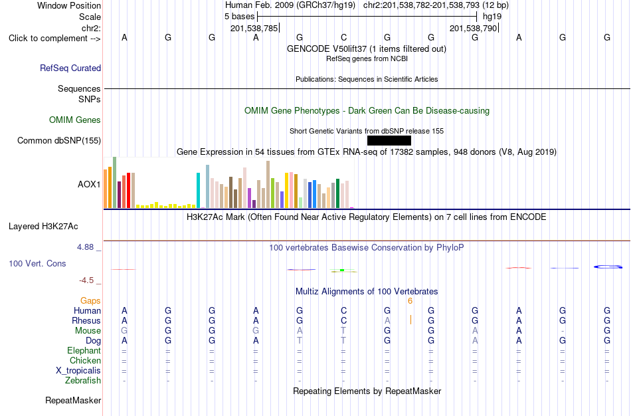631x416 pixels.
Task: Click the GTEx Gene Expression track title
Action: click(367, 152)
